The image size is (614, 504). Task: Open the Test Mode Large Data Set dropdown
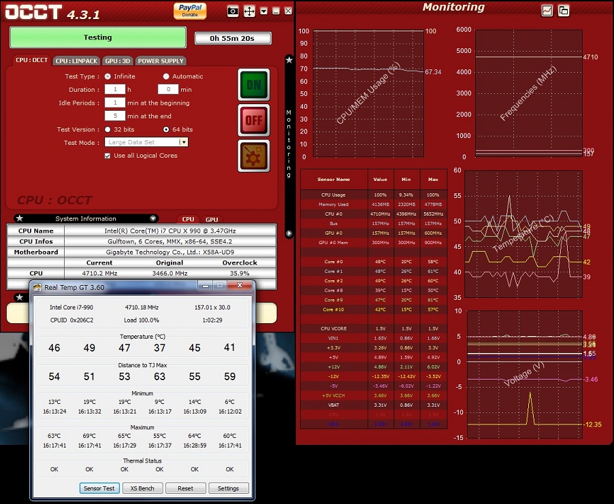click(146, 142)
